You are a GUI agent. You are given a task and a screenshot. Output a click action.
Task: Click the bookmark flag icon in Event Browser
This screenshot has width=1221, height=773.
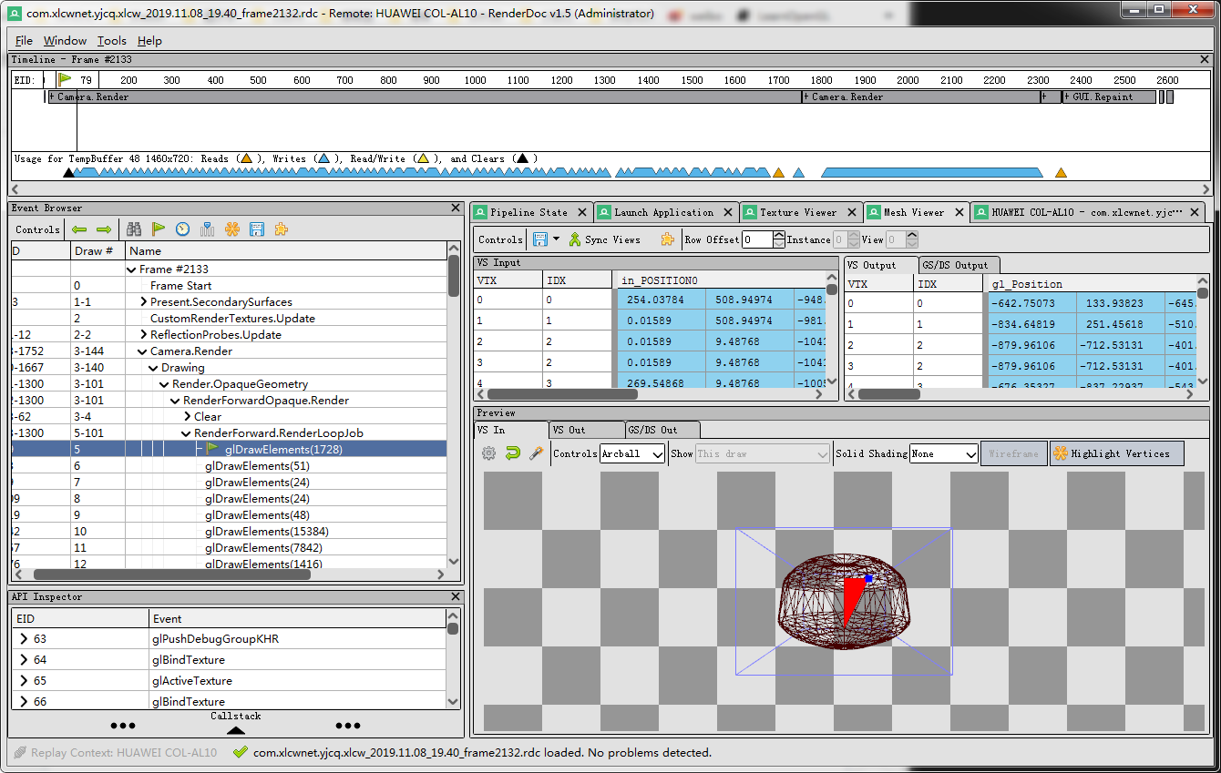coord(159,229)
